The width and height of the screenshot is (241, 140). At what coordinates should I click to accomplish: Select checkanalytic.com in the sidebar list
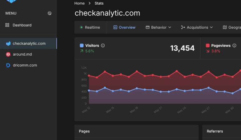pos(28,44)
